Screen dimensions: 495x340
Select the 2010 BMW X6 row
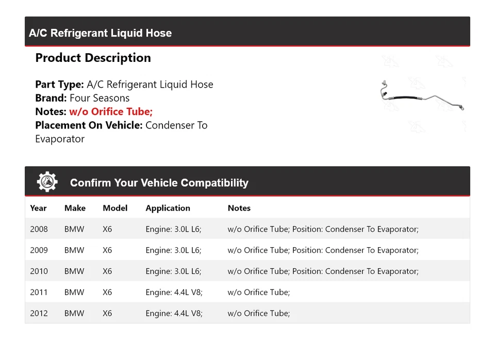point(247,271)
